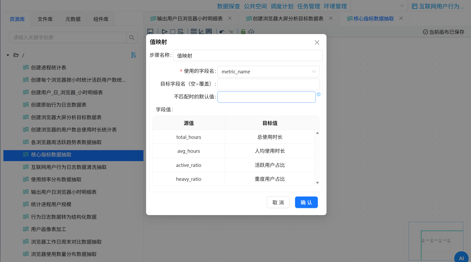The width and height of the screenshot is (471, 262).
Task: Select 用户画像表加工 in the tree
Action: (49, 229)
